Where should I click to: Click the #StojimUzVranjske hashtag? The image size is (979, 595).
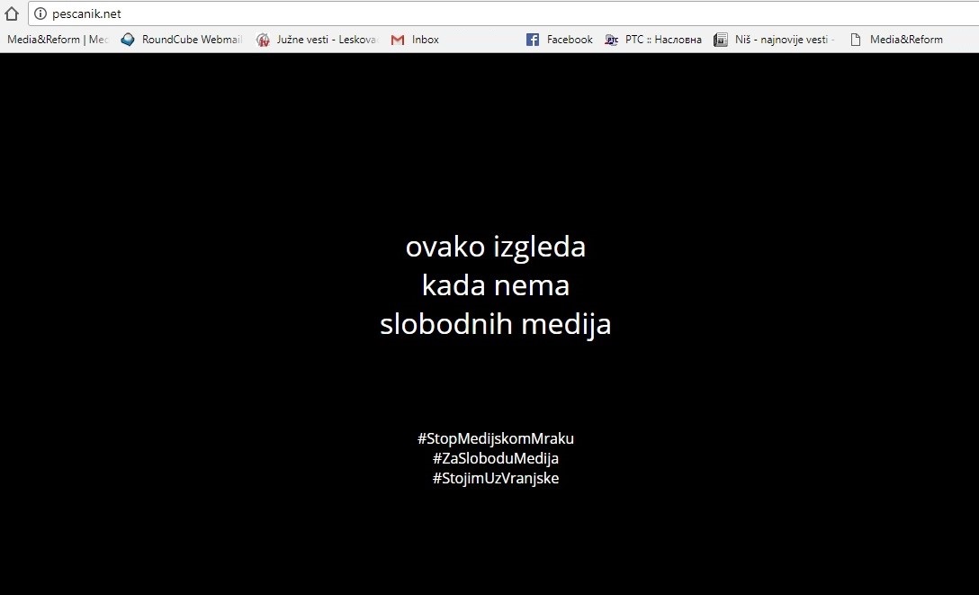pos(495,478)
